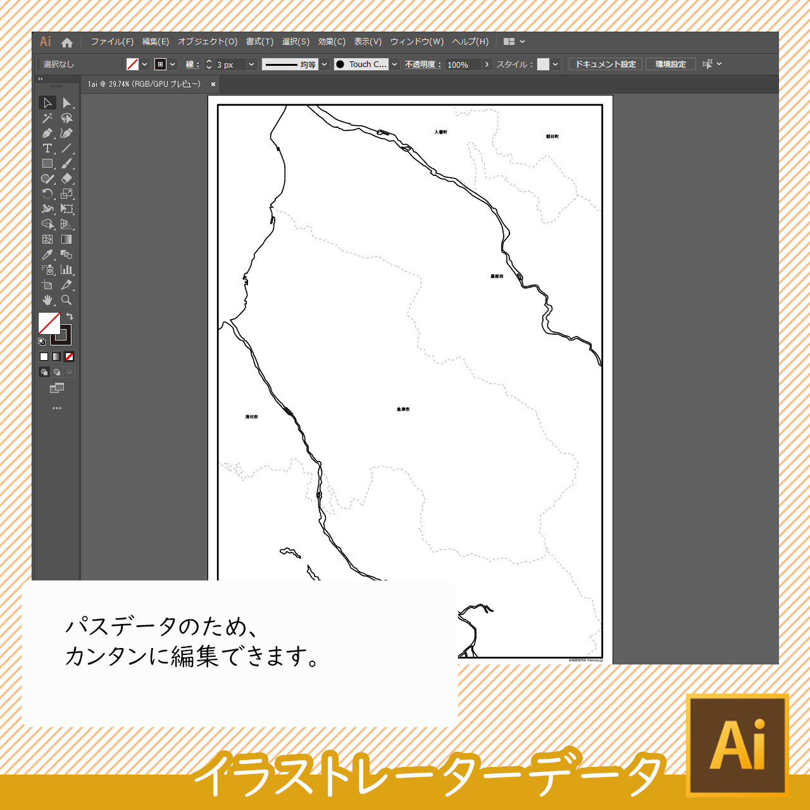Viewport: 810px width, 810px height.
Task: Open workspace switcher dropdown
Action: (514, 42)
